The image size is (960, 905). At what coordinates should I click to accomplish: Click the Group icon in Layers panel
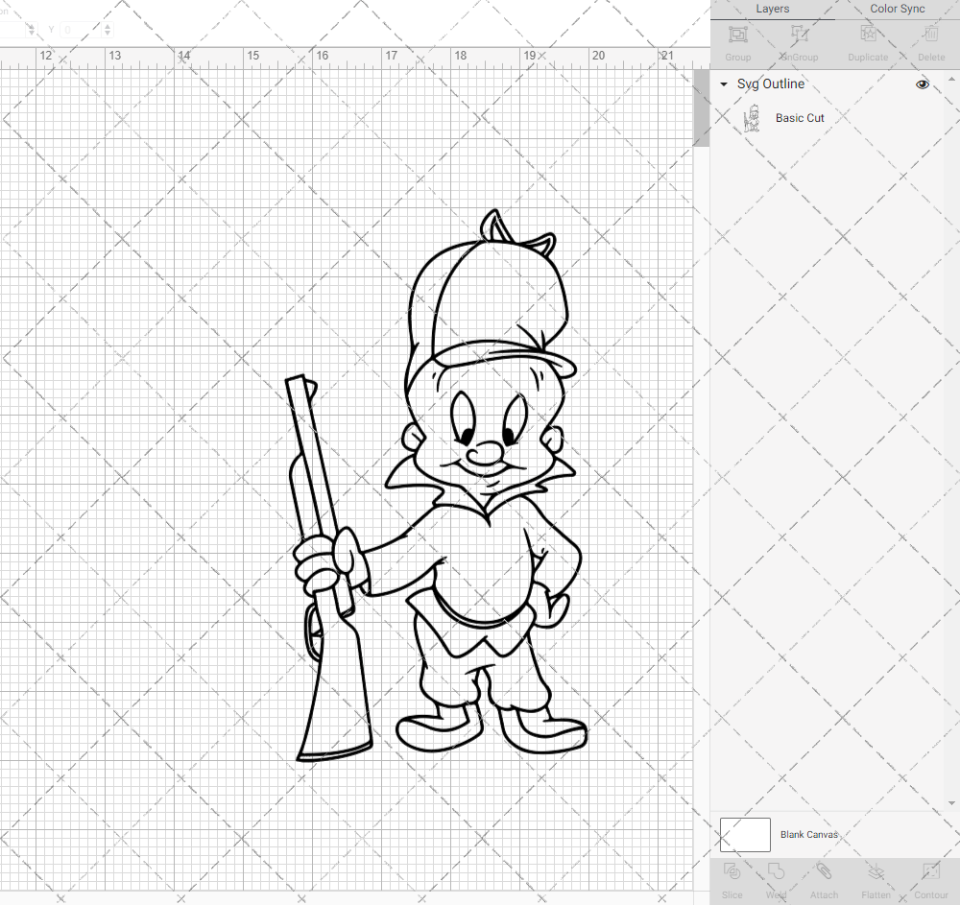(x=737, y=35)
